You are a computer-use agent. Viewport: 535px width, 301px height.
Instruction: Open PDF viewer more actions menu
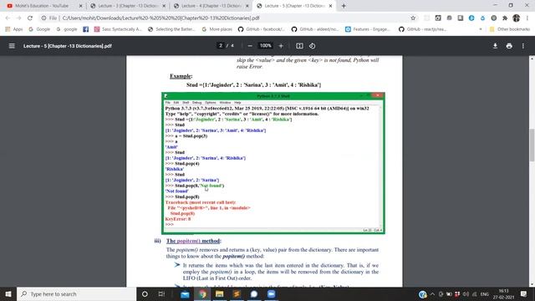(x=523, y=46)
